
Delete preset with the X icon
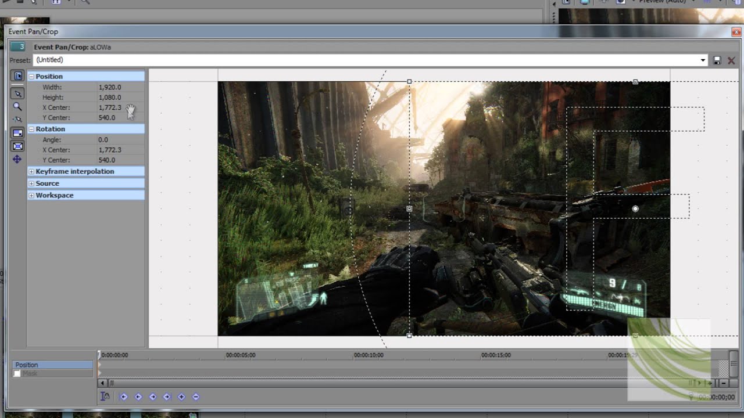coord(731,60)
